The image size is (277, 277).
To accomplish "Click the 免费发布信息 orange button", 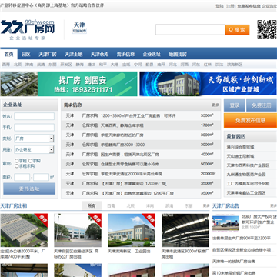I will pyautogui.click(x=250, y=121).
